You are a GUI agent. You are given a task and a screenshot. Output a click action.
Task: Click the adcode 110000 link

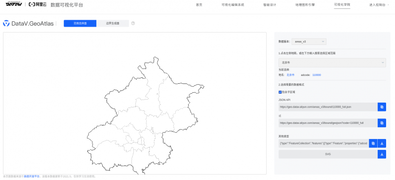(316, 75)
